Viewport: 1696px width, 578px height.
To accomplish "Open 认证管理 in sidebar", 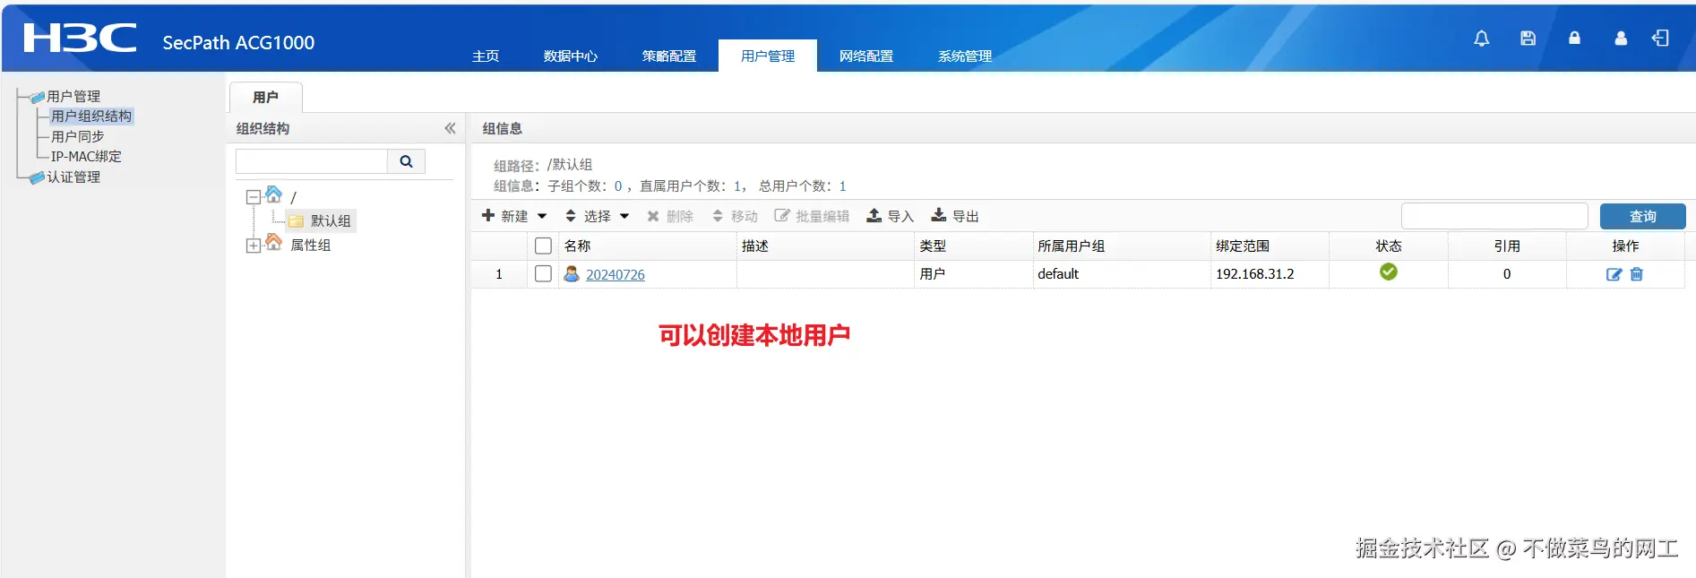I will [73, 177].
